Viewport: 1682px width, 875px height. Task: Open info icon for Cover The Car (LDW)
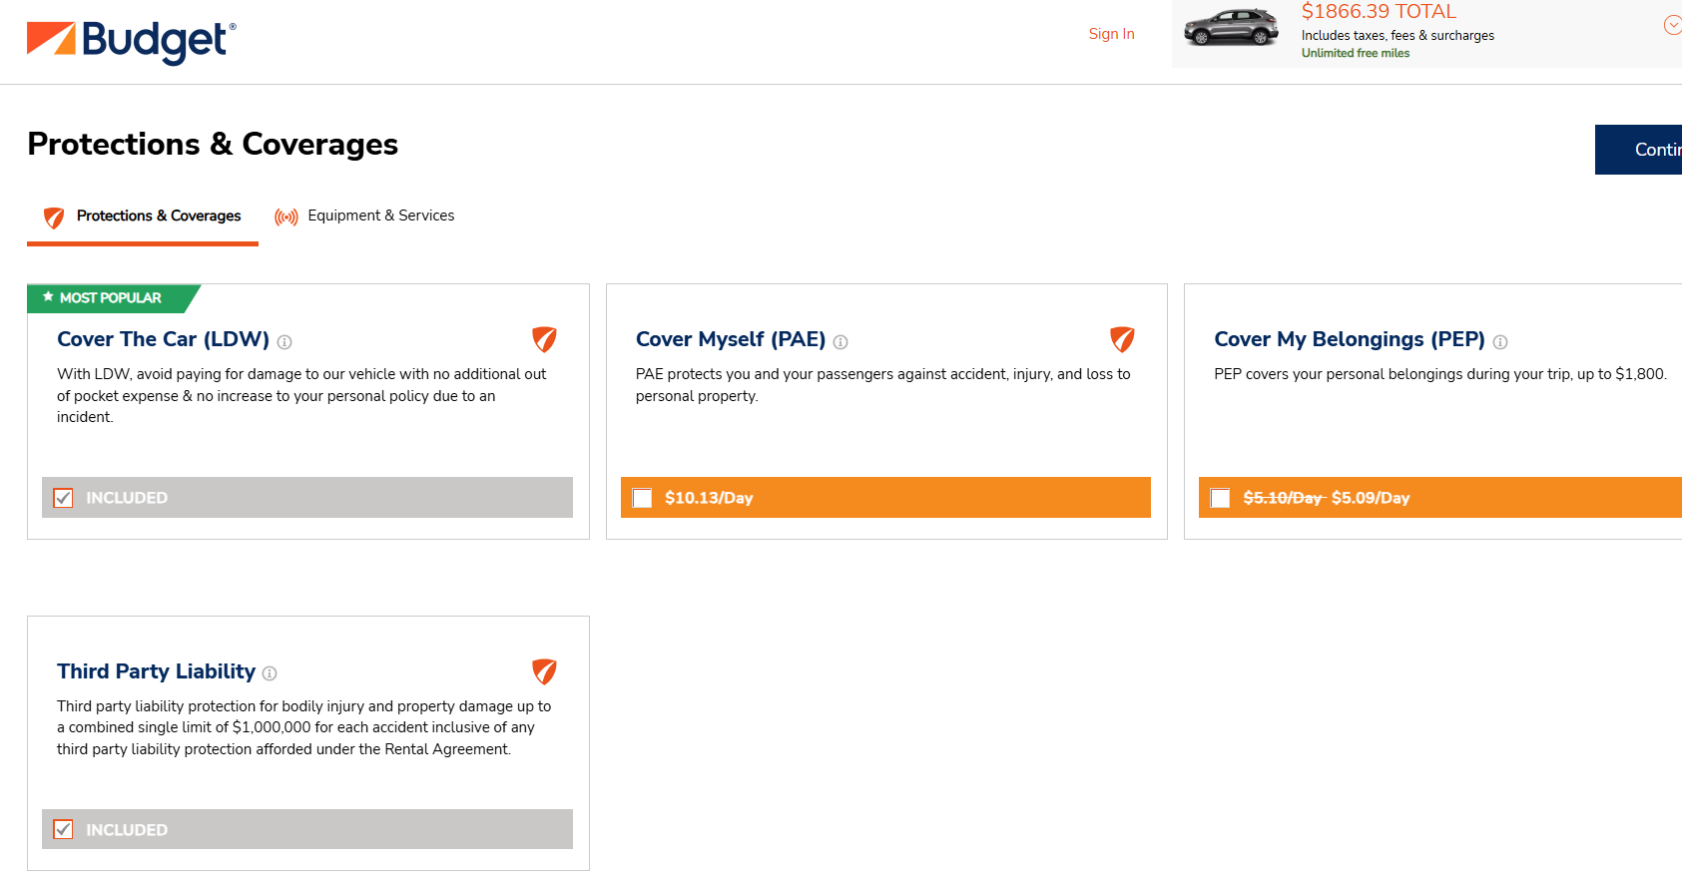coord(284,342)
